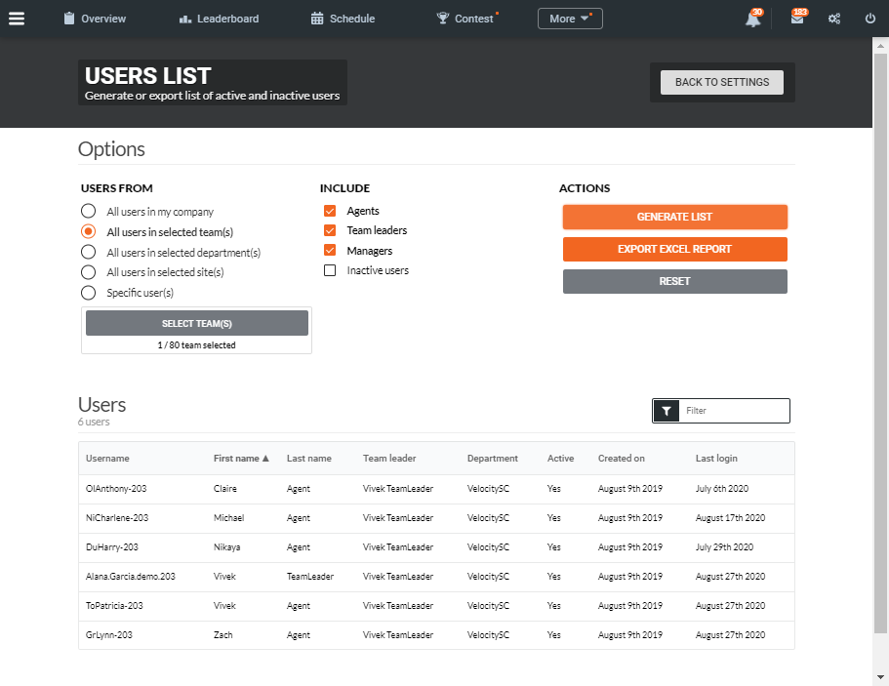The height and width of the screenshot is (686, 889).
Task: Click last login August 17th 2020
Action: point(730,518)
